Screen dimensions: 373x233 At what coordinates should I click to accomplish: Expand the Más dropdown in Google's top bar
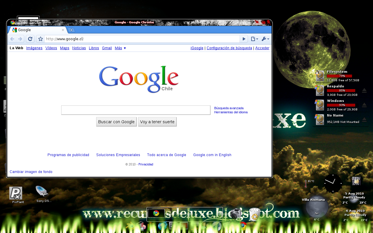point(120,48)
